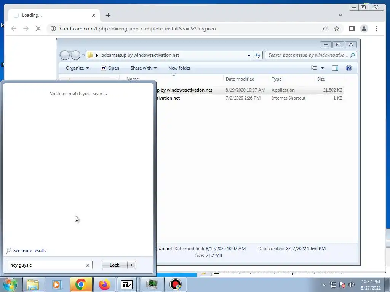Screen dimensions: 390x292
Task: View site information icon in address bar
Action: point(53,29)
